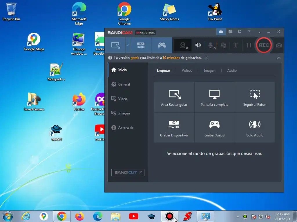Choose Pantalla completa recording mode tile
This screenshot has height=222, width=297.
click(214, 97)
